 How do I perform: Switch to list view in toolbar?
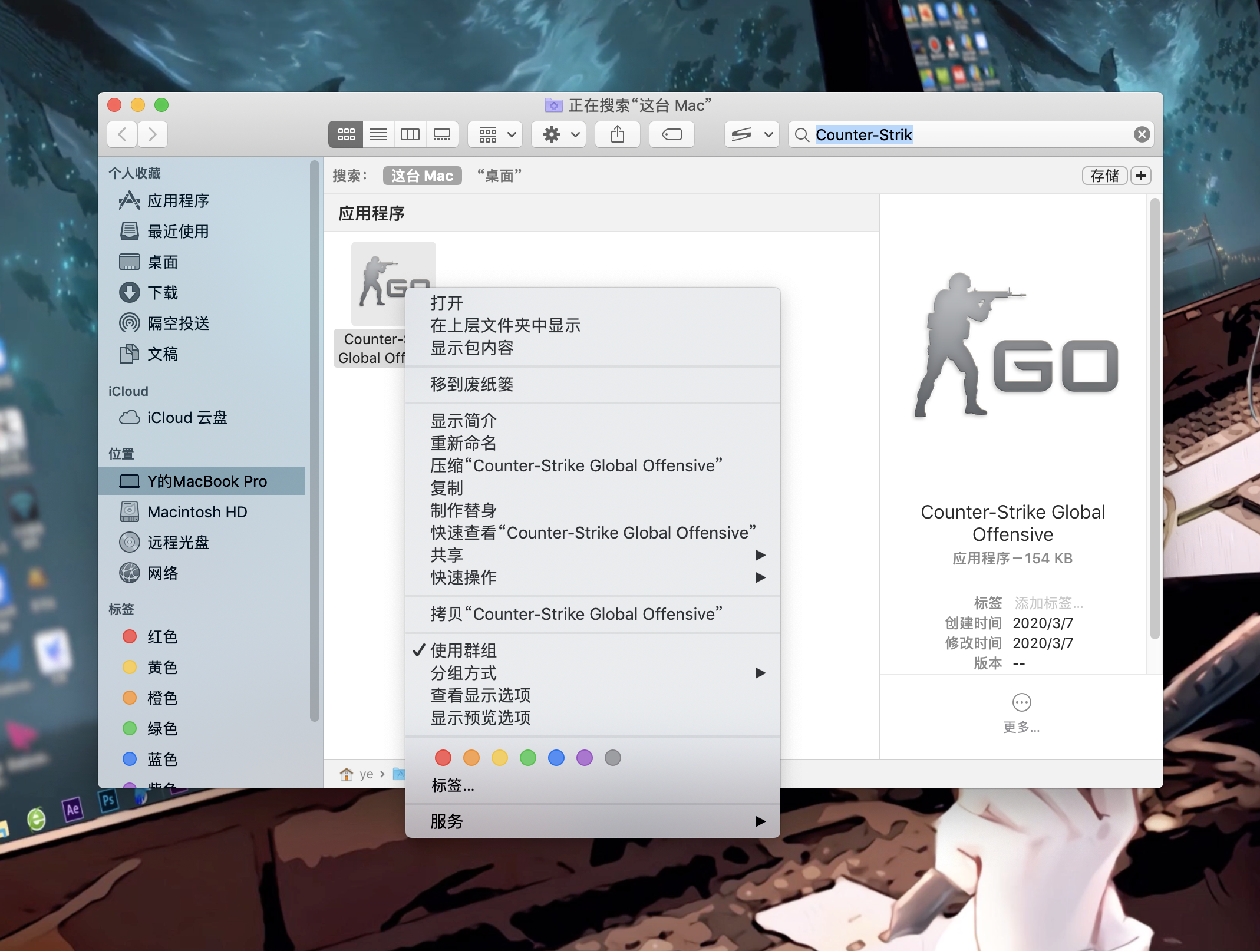pyautogui.click(x=378, y=135)
